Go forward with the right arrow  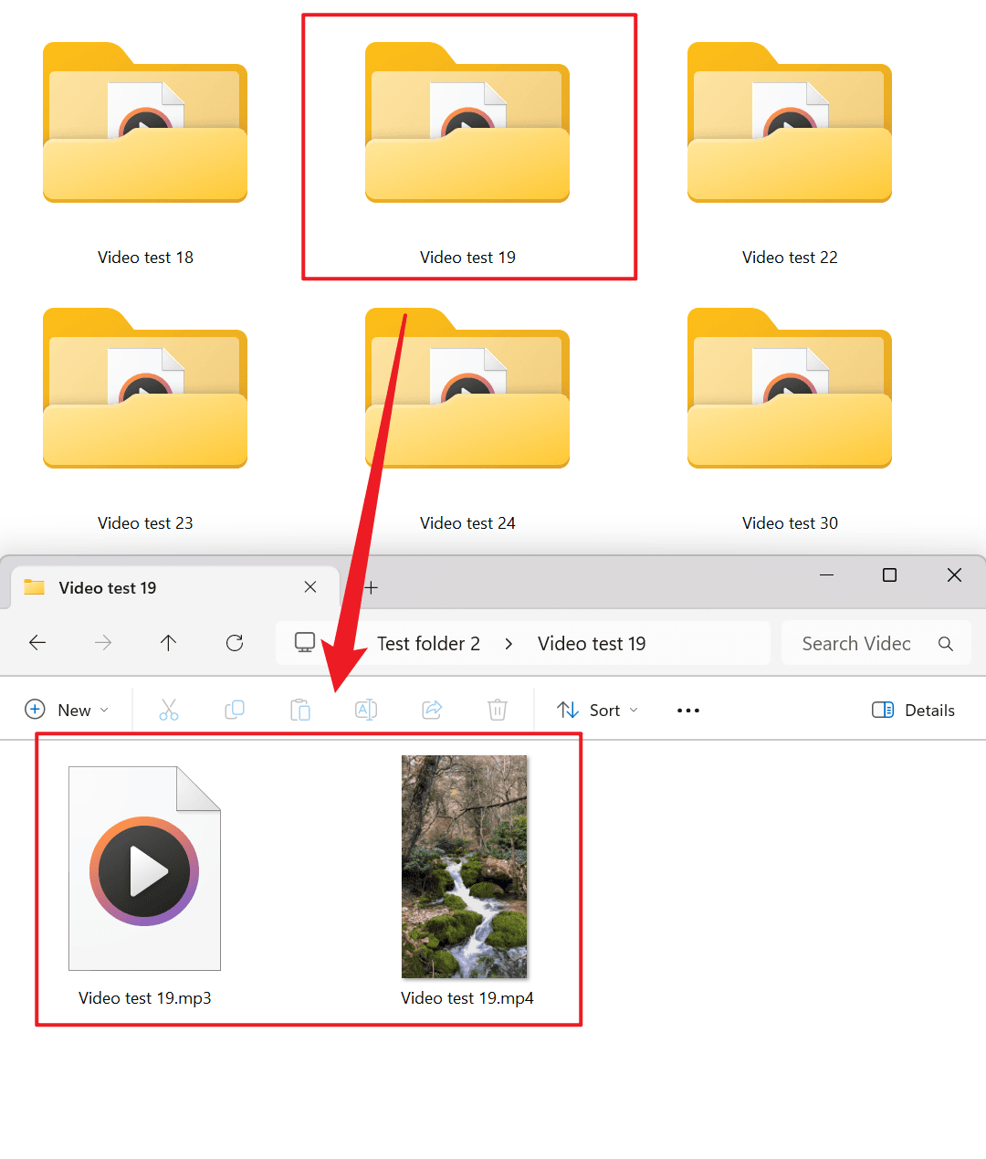tap(103, 643)
